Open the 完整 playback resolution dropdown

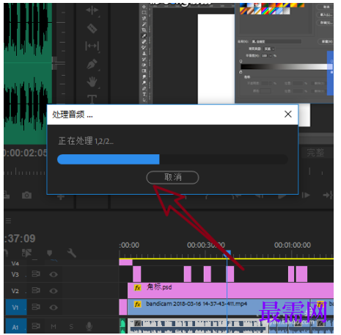[316, 153]
